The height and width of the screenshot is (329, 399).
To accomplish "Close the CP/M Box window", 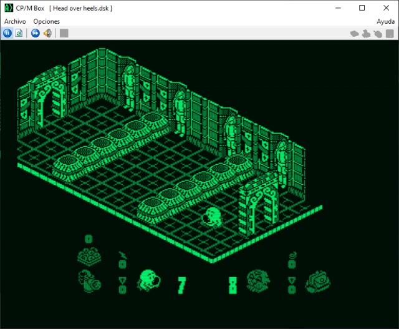I will 386,8.
